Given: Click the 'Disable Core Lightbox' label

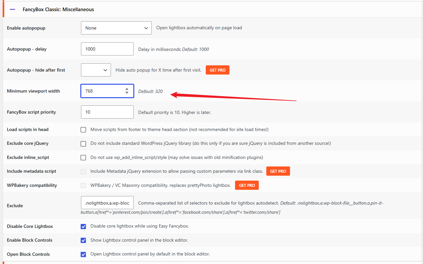Looking at the screenshot, I should 30,226.
